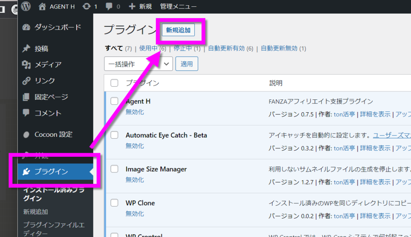Screen dimensions: 411x237
Task: Open the 管理メニュー admin bar menu
Action: click(178, 6)
